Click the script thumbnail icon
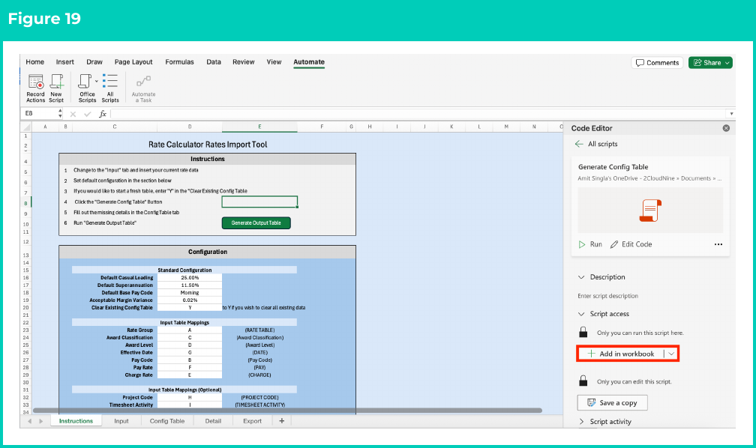This screenshot has height=448, width=756. point(650,211)
